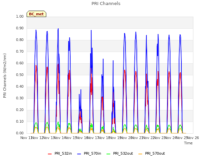This screenshot has height=160, width=213.
Task: Click the 0.70 y-axis tick label
Action: 20,52
